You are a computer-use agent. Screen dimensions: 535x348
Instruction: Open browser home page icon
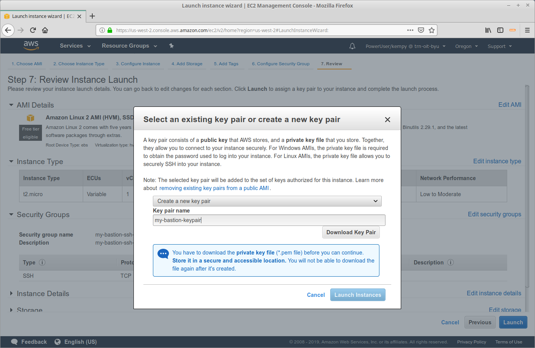click(45, 30)
